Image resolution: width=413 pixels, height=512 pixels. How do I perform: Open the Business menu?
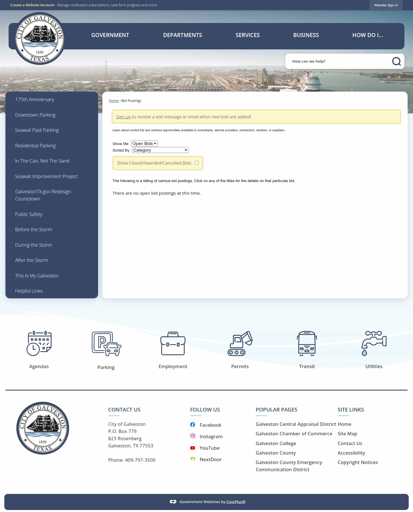(x=306, y=35)
